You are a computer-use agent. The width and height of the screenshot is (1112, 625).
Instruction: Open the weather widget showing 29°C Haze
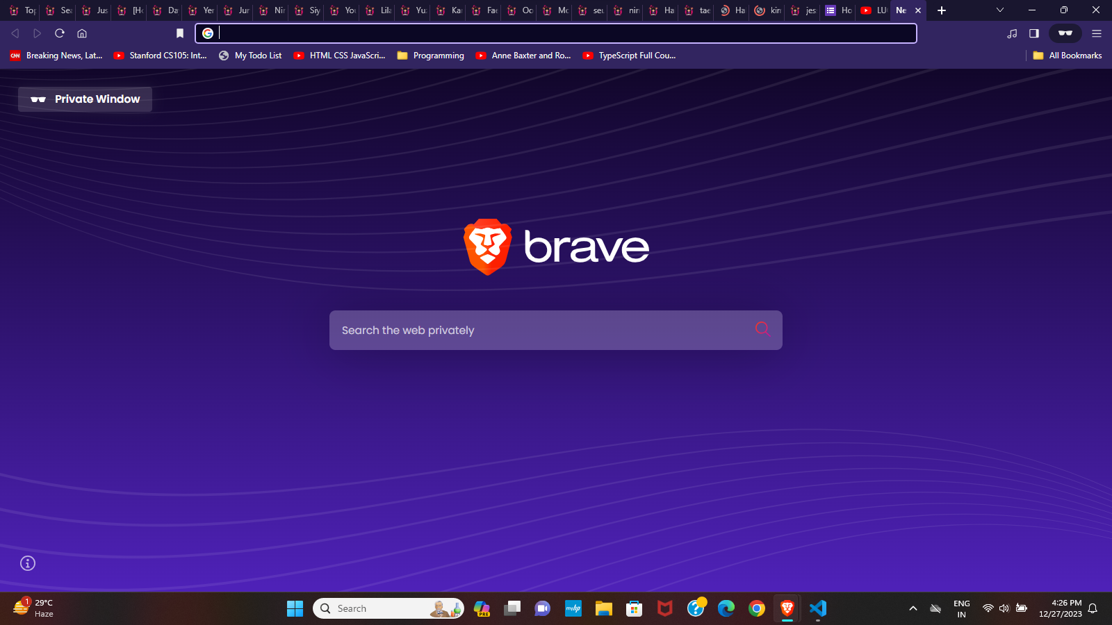[33, 608]
